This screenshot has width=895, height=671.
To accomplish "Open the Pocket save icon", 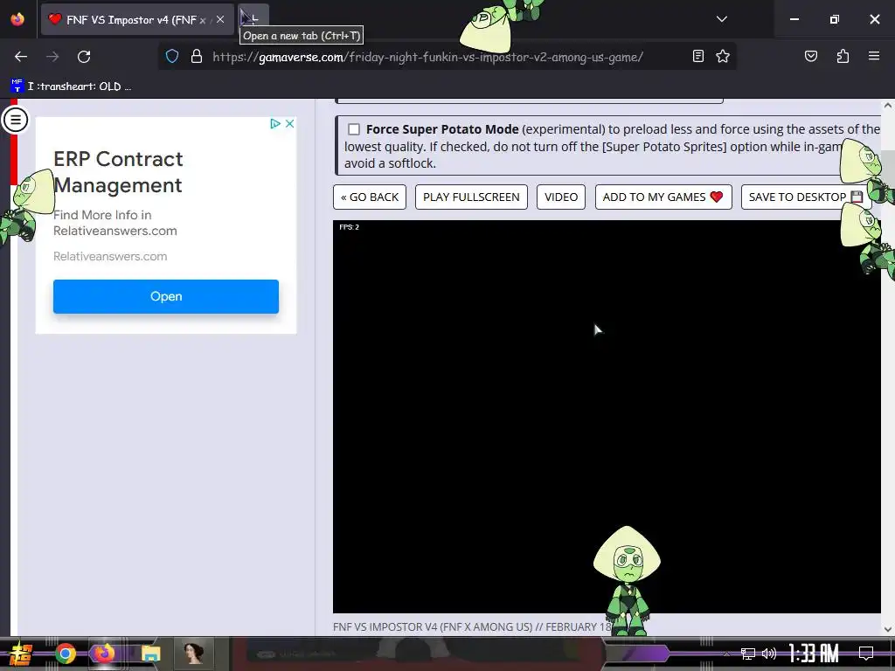I will click(x=810, y=56).
